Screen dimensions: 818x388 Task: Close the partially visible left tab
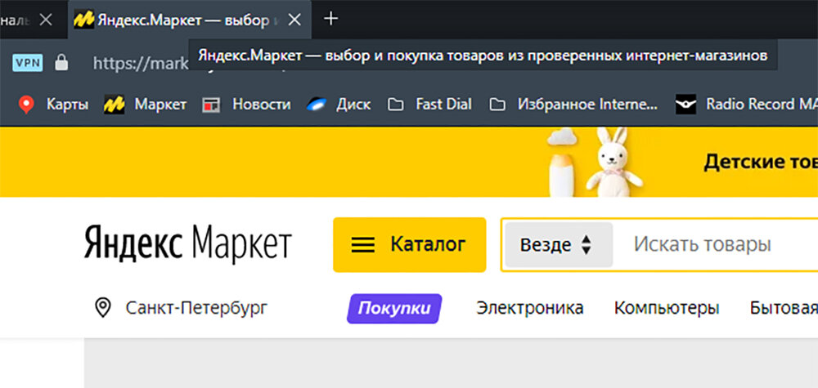46,20
